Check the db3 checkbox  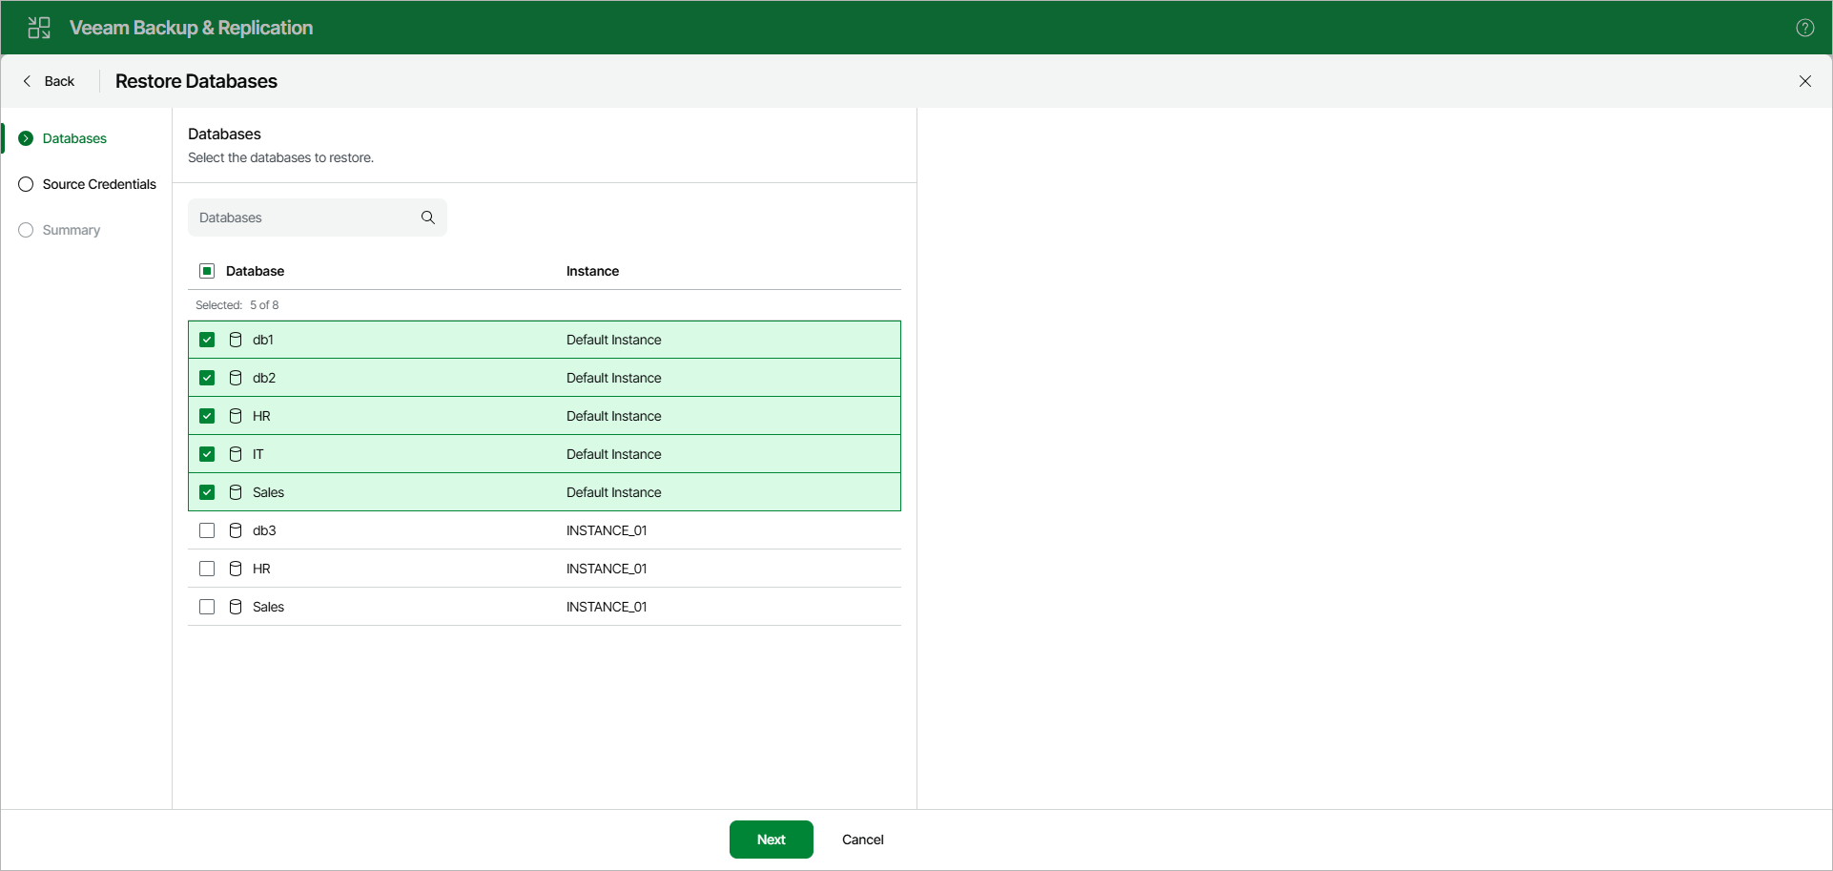pyautogui.click(x=207, y=530)
